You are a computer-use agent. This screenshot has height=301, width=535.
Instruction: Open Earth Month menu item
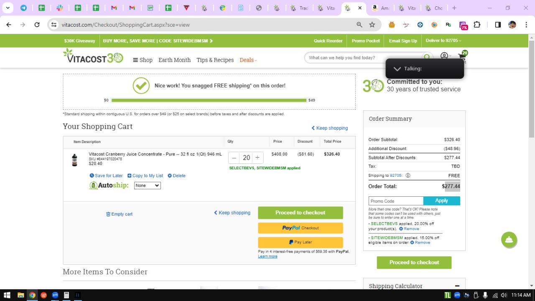[174, 60]
